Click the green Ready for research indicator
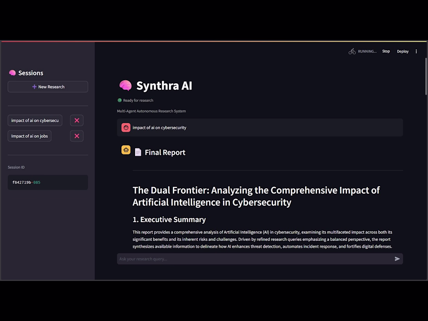Image resolution: width=428 pixels, height=321 pixels. tap(119, 100)
